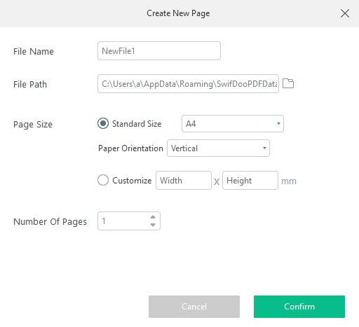Click the Confirm button
Screen dimensions: 359x327
(299, 307)
